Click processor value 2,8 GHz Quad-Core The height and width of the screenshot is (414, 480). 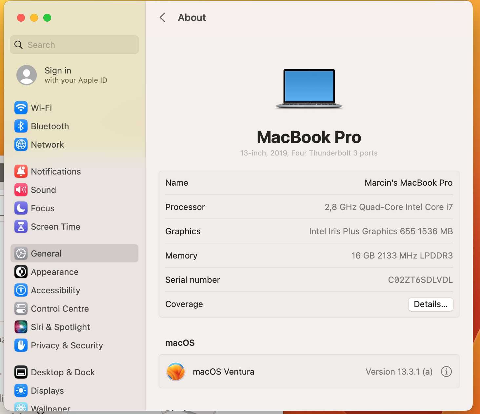point(389,207)
